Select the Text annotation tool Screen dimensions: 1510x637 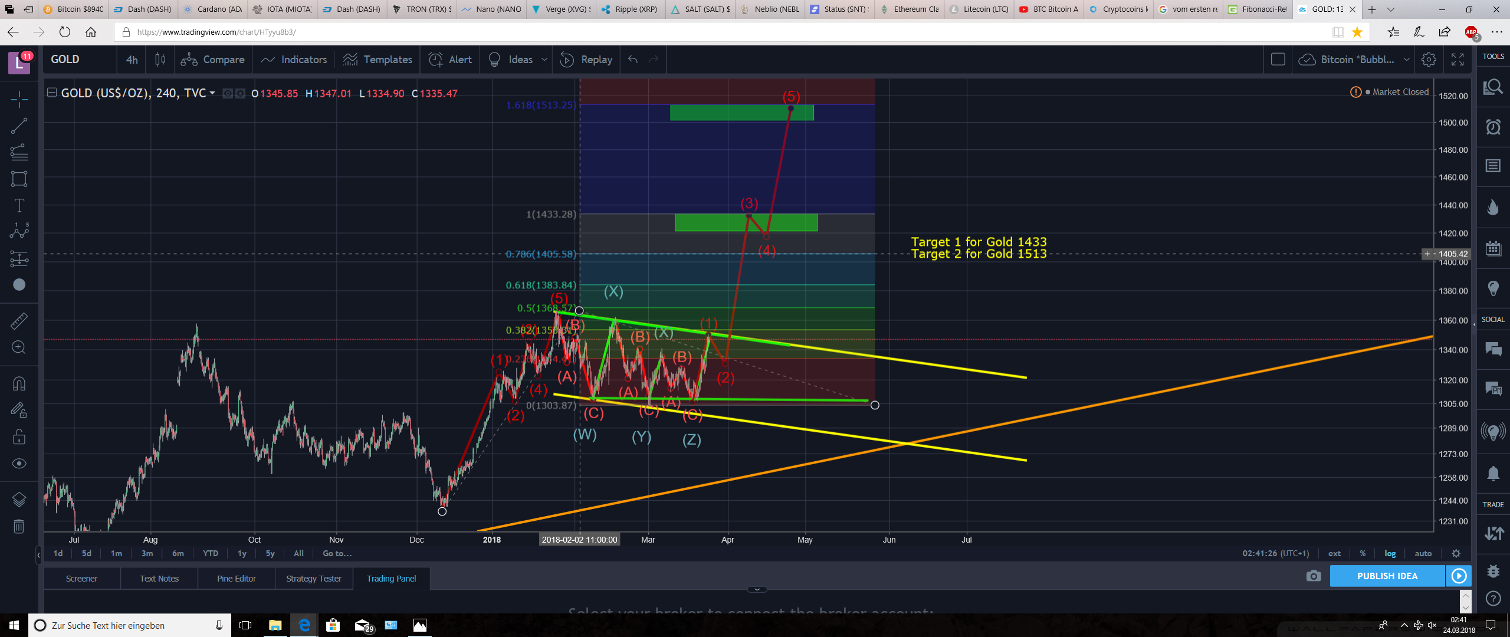pos(19,205)
